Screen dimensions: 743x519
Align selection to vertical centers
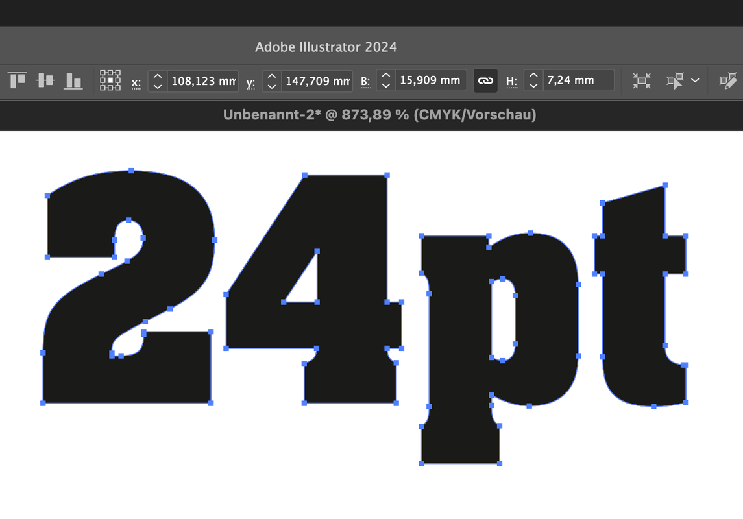point(45,80)
